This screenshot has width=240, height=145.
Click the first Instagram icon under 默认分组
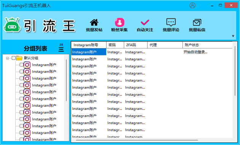point(27,65)
